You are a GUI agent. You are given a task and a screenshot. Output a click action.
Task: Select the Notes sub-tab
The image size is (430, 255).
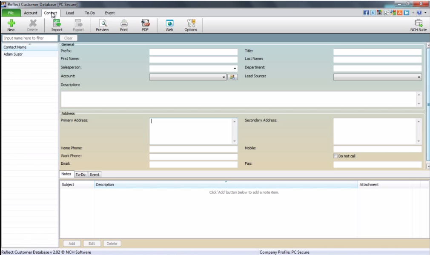pyautogui.click(x=66, y=174)
